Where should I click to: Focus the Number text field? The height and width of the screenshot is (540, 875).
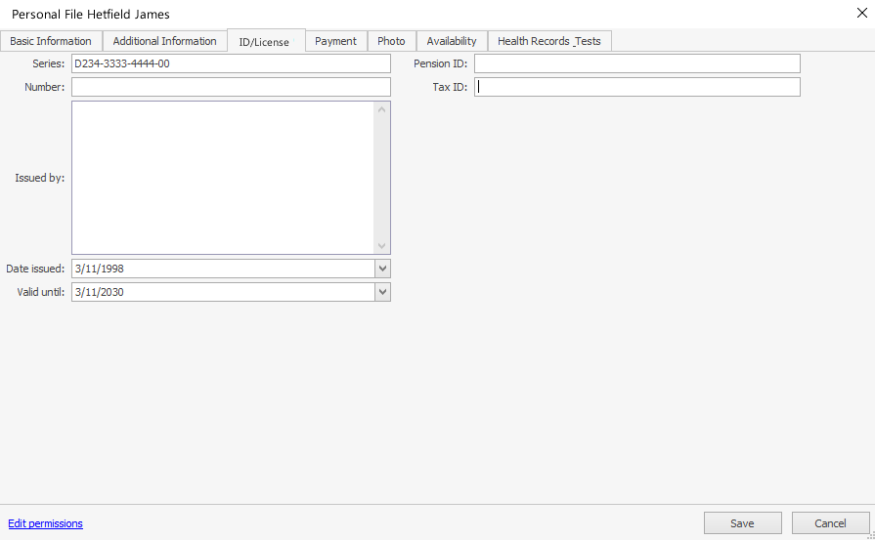(x=231, y=87)
